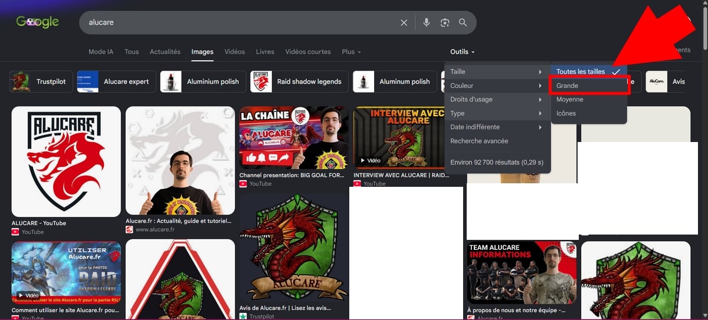Filter by Raid shadow legends chip
The image size is (708, 320).
pyautogui.click(x=299, y=81)
